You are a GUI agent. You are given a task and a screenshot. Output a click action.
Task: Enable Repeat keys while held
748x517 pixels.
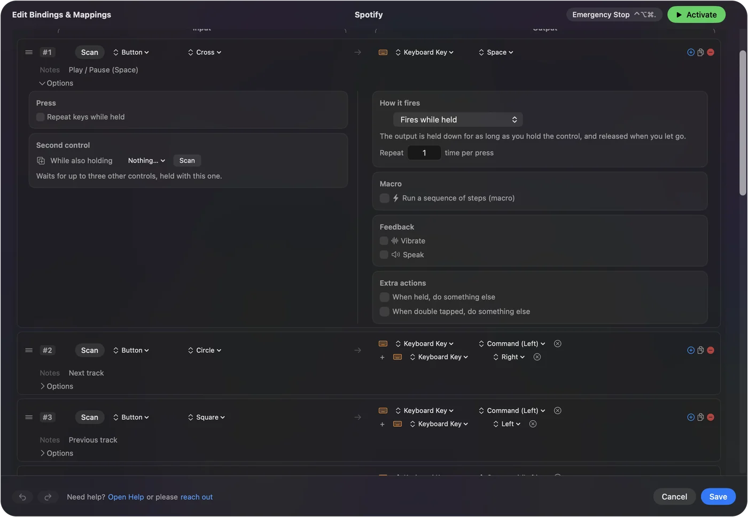40,117
